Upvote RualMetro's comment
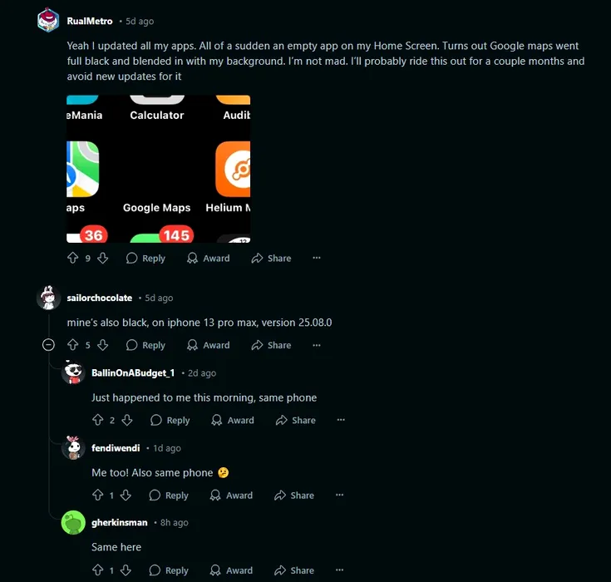This screenshot has height=582, width=611. (73, 258)
